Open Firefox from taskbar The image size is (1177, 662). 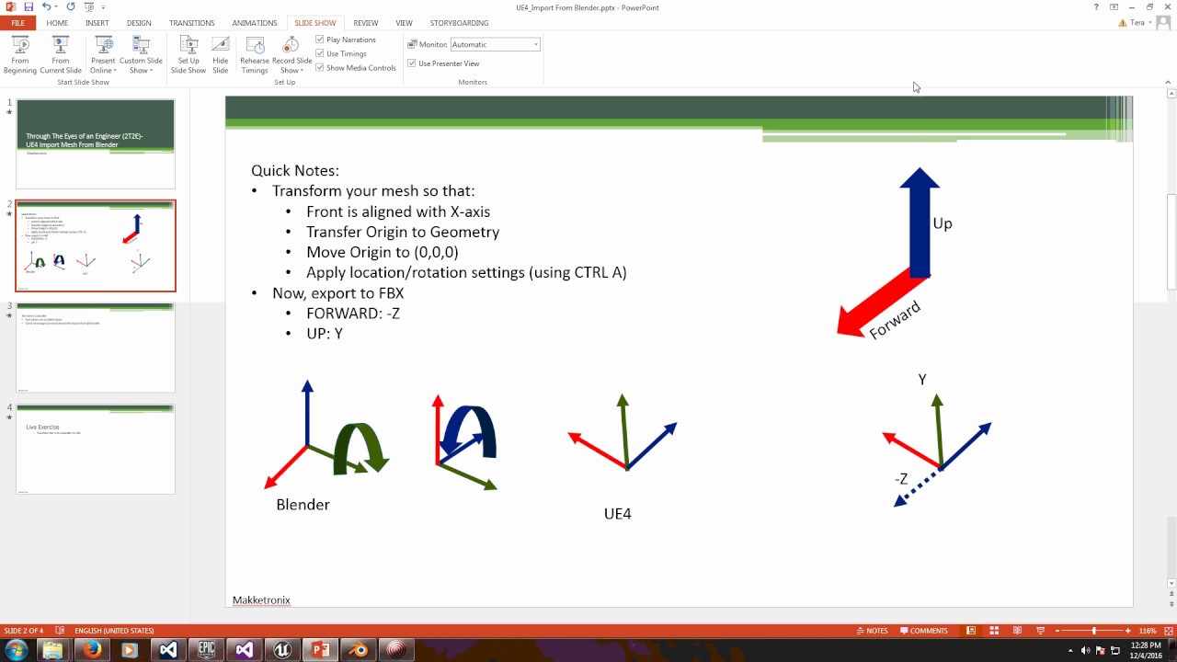click(x=91, y=650)
